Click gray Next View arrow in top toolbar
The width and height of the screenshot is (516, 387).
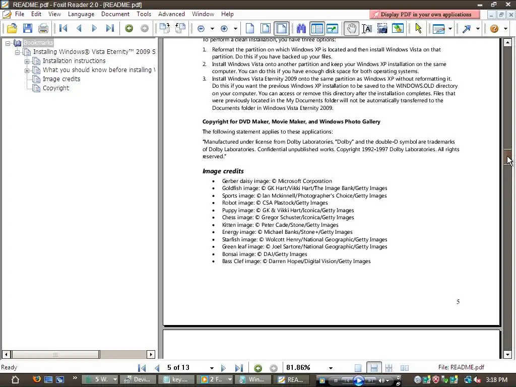click(145, 29)
